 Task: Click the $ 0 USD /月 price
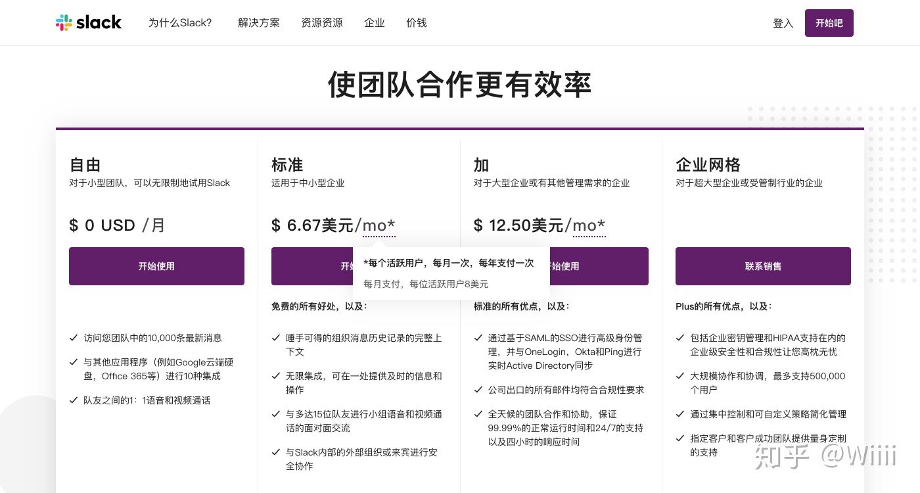(117, 225)
